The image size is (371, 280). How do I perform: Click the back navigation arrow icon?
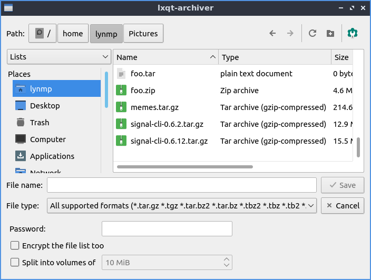pyautogui.click(x=272, y=33)
